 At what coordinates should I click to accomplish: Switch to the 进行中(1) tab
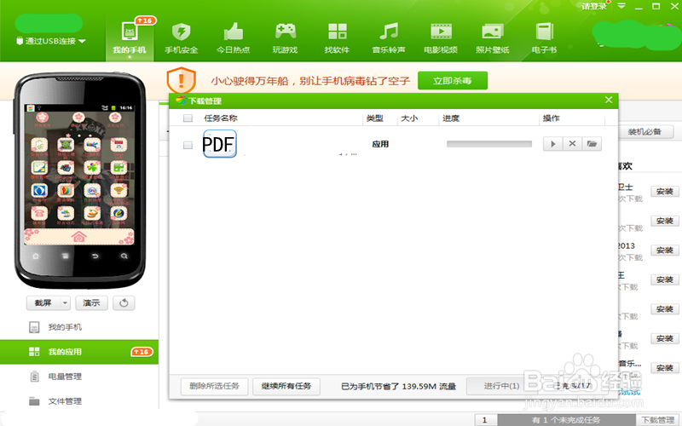point(501,386)
